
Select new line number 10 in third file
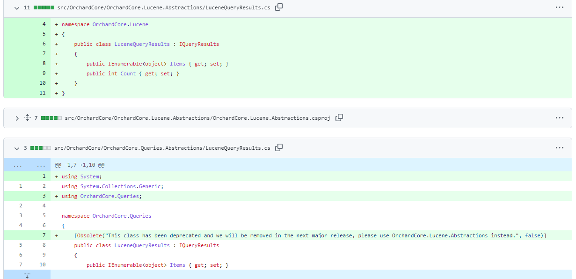(x=43, y=265)
